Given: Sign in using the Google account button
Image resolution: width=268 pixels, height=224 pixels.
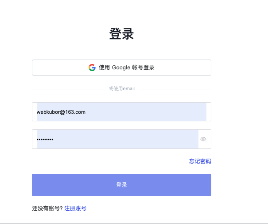Looking at the screenshot, I should pyautogui.click(x=121, y=68).
